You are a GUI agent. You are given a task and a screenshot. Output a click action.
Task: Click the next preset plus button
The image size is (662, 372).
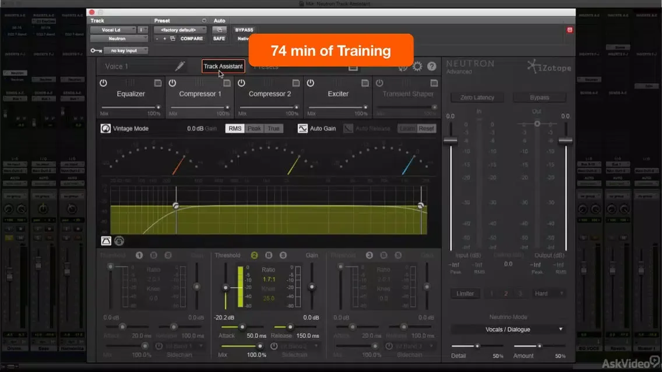coord(165,39)
